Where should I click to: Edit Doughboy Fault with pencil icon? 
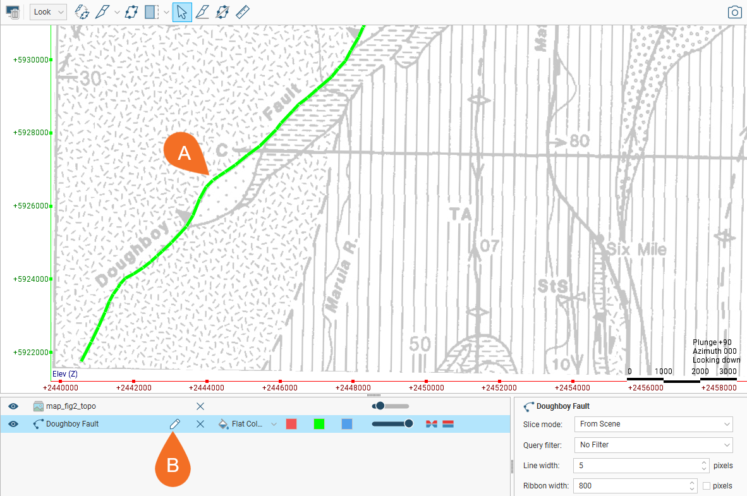pos(174,424)
